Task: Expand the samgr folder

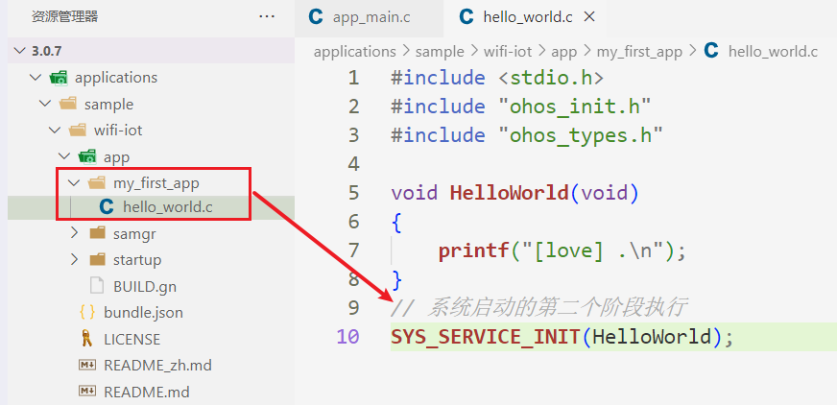Action: [74, 233]
